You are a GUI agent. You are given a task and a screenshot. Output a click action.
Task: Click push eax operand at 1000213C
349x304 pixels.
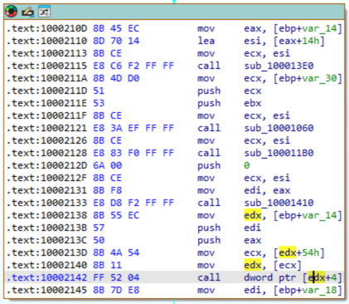point(253,240)
